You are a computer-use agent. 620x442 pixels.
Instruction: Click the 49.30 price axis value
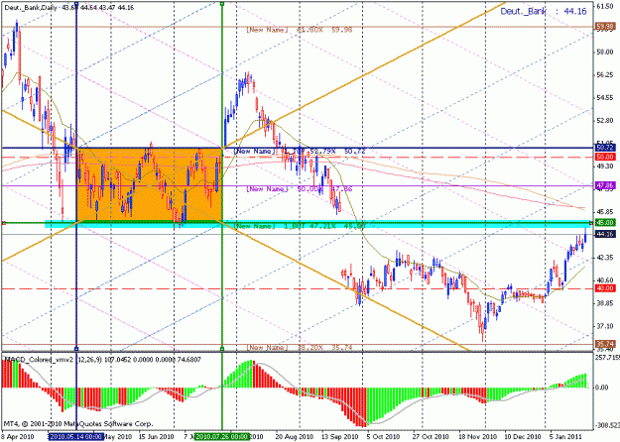(x=605, y=166)
